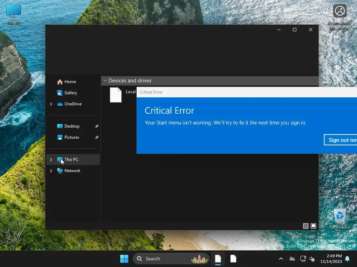The image size is (357, 267).
Task: Open the clock and date flyout
Action: click(331, 259)
